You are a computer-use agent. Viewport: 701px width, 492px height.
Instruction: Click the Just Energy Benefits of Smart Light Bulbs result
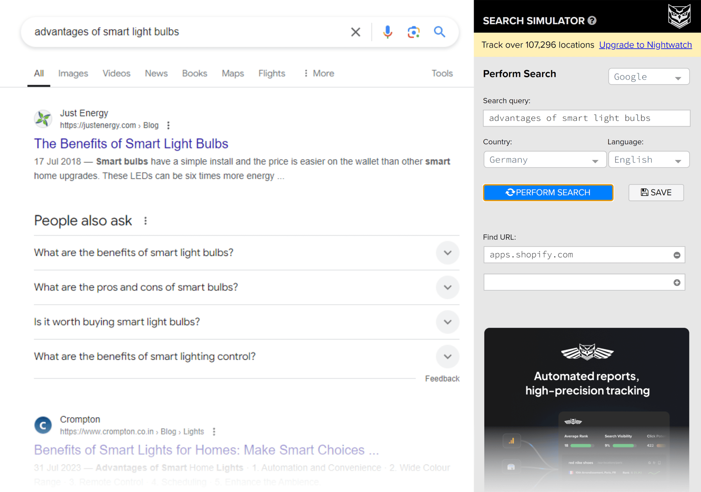130,143
